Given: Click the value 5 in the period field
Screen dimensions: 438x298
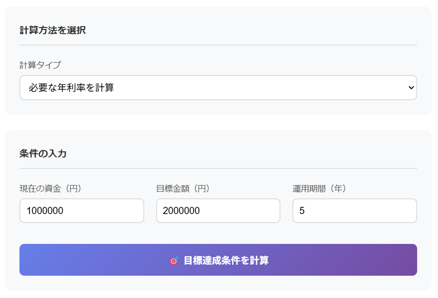Looking at the screenshot, I should point(302,211).
